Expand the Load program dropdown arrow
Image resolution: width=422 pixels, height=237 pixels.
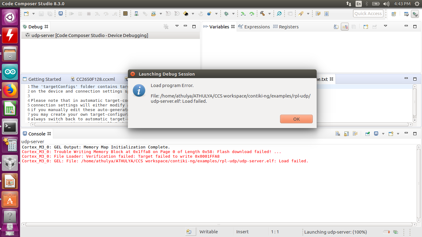point(161,14)
